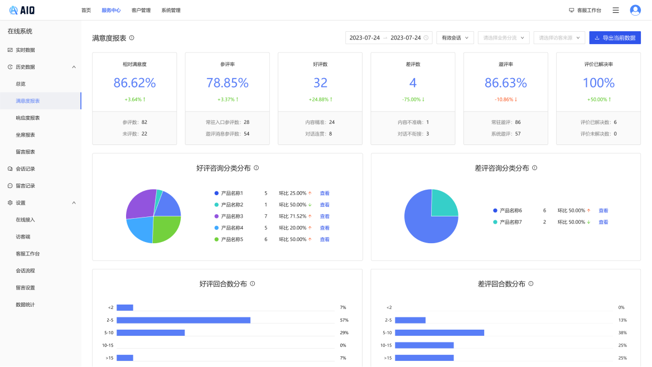652x367 pixels.
Task: Click the info icon beside 好评回合数分布
Action: click(253, 284)
